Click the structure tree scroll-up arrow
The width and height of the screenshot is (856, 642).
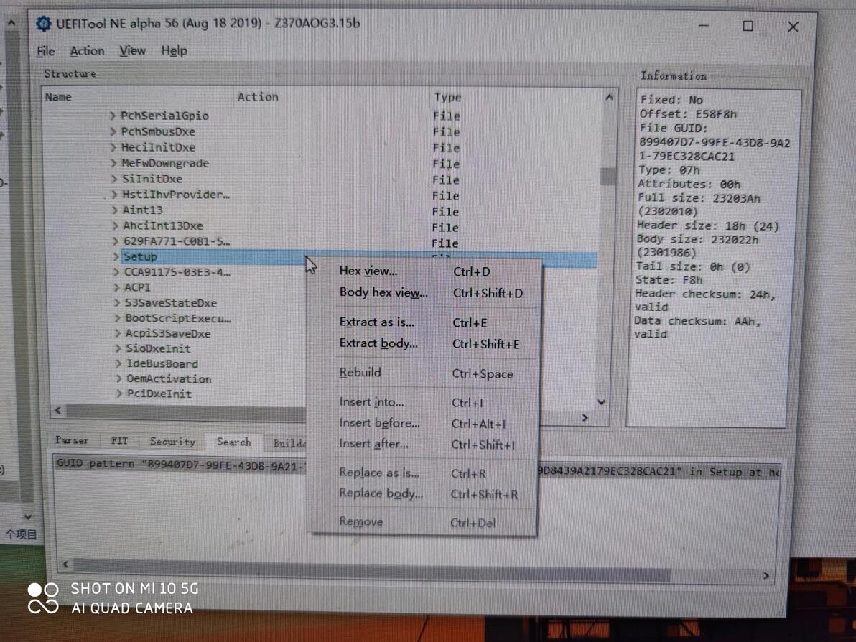pos(609,97)
